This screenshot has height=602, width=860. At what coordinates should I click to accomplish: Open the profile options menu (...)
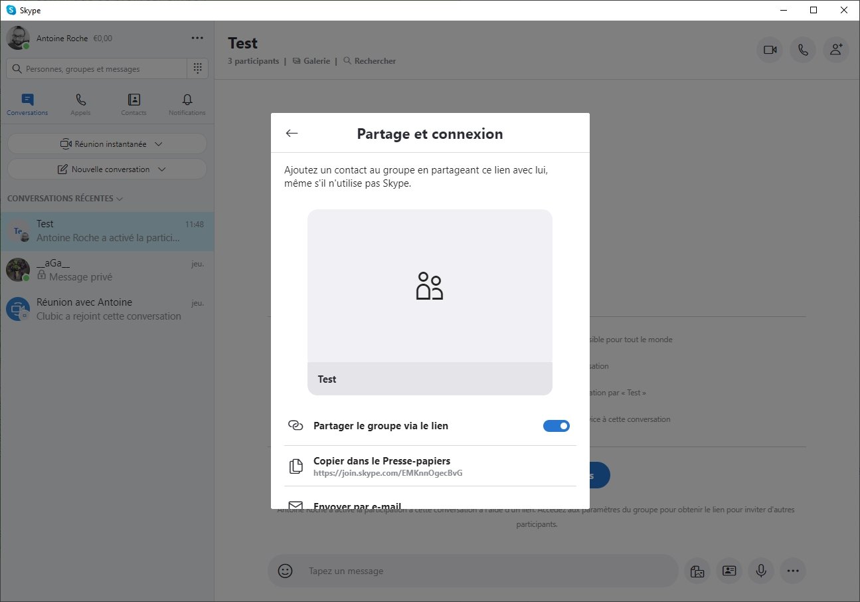197,38
